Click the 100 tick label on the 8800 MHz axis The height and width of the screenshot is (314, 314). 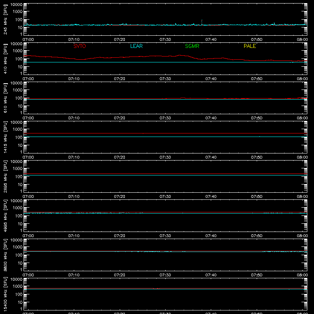coord(19,255)
